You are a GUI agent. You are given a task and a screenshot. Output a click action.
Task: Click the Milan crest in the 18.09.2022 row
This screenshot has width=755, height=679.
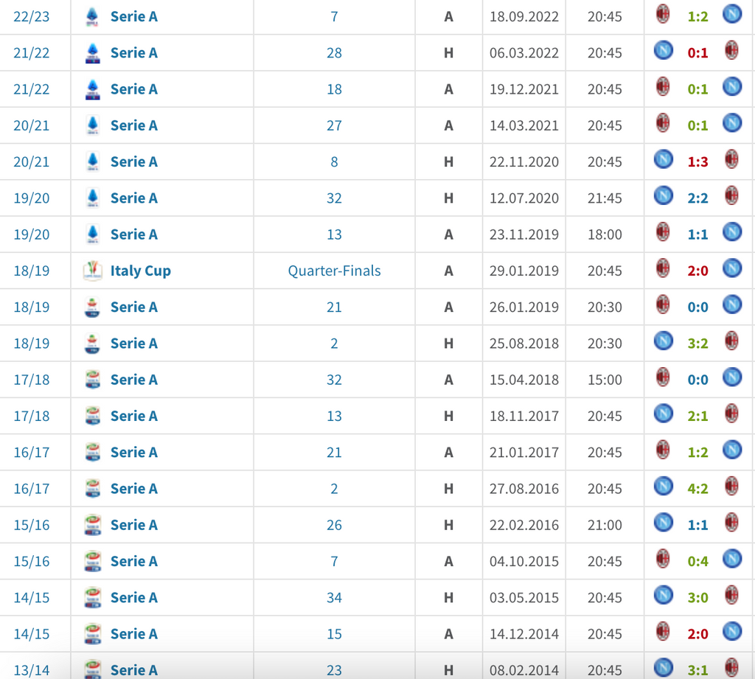[663, 15]
